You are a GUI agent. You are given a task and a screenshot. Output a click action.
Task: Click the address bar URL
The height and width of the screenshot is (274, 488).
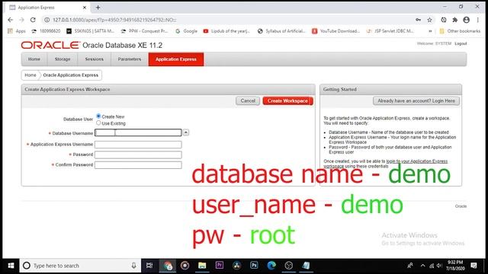point(114,20)
